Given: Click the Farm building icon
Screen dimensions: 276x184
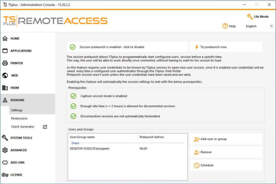Looking at the screenshot, I should coord(5,88).
